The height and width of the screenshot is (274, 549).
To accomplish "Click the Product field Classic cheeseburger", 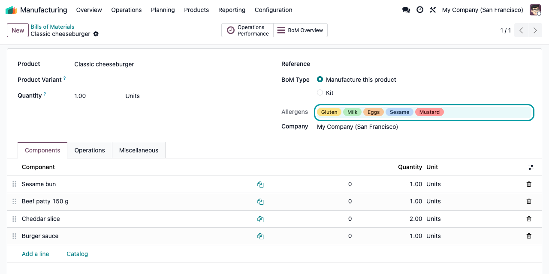I will coord(104,64).
